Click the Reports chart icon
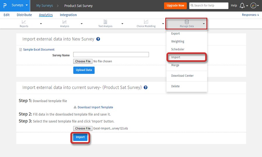262x157 pixels. [24, 22]
